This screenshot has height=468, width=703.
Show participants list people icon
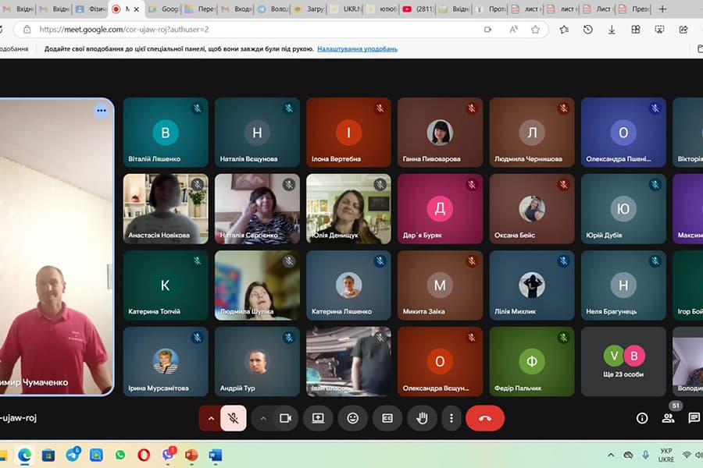click(x=668, y=418)
